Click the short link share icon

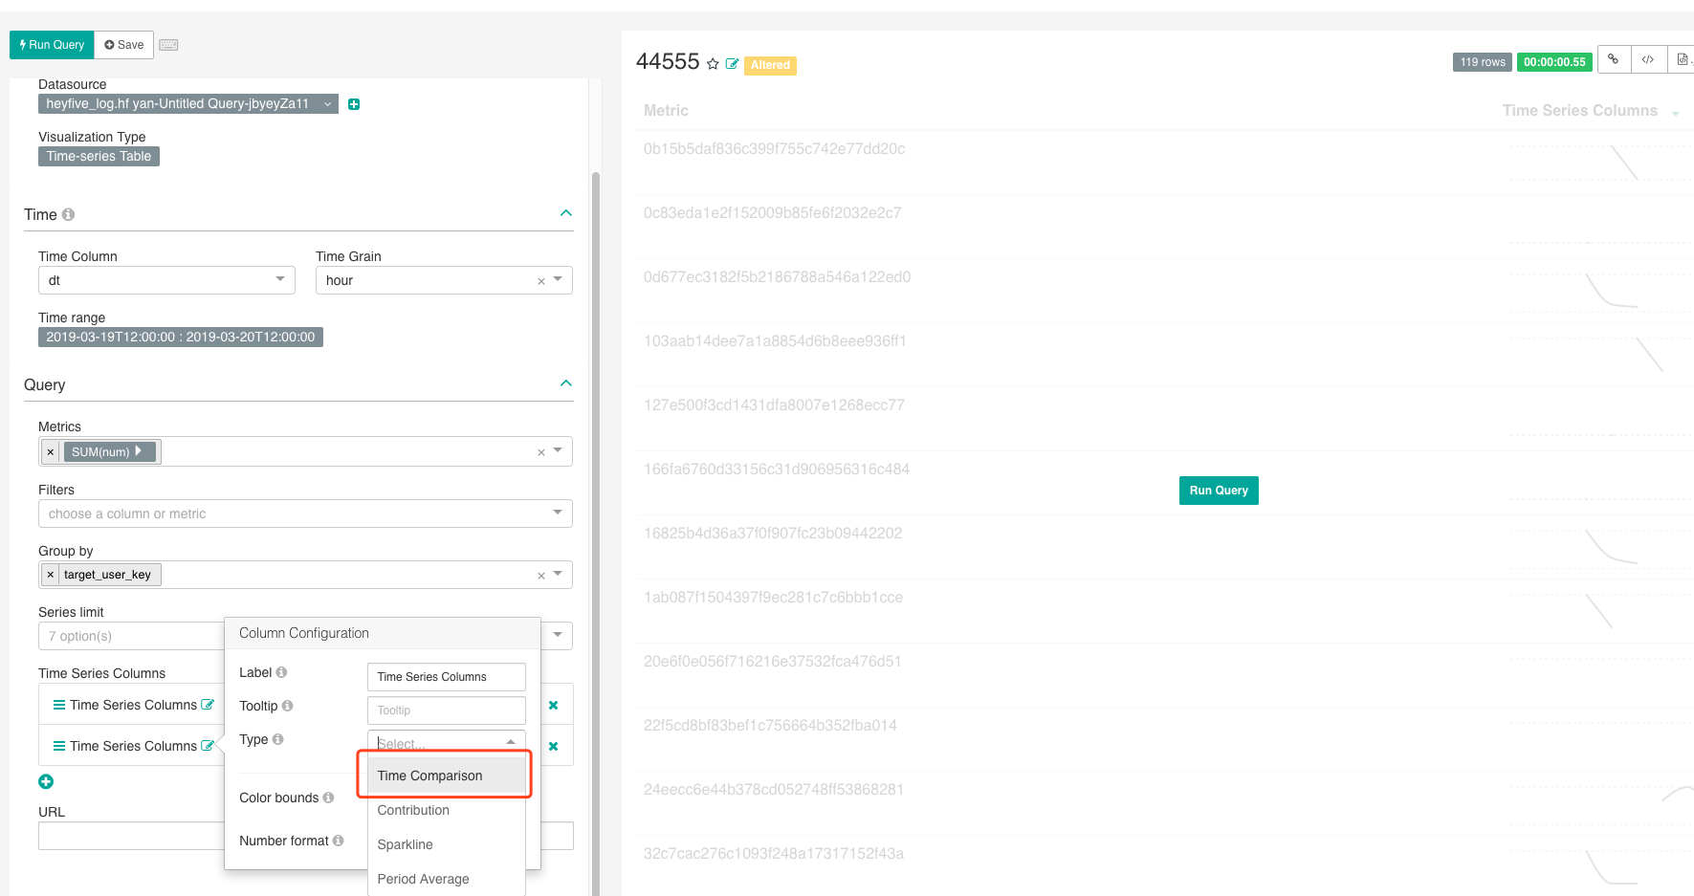(1614, 59)
